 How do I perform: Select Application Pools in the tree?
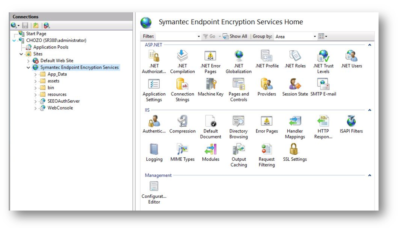coord(50,47)
